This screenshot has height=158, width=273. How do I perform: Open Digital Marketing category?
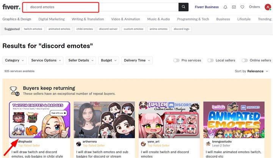tap(51, 19)
